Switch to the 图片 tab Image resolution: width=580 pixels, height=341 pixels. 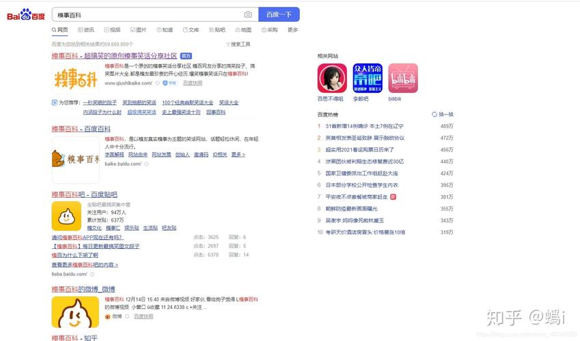coord(139,30)
